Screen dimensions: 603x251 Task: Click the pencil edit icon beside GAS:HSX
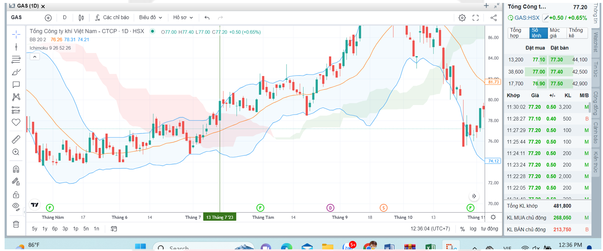pyautogui.click(x=545, y=18)
